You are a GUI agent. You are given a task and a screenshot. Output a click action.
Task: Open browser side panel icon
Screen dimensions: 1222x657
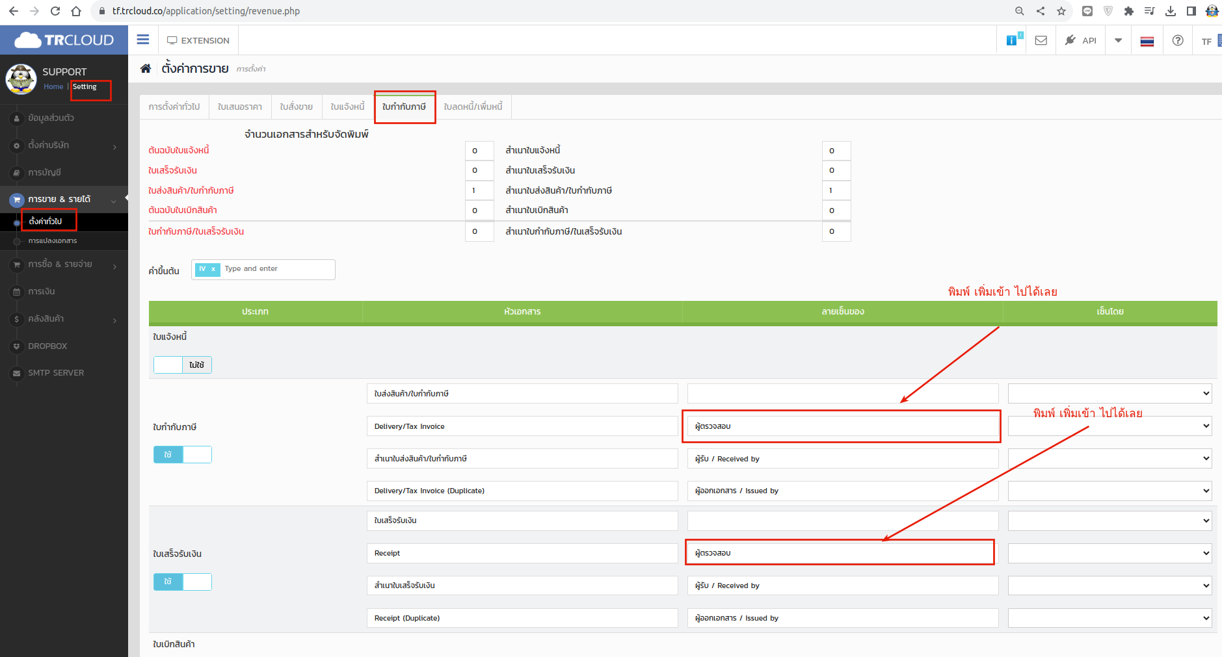[1191, 11]
